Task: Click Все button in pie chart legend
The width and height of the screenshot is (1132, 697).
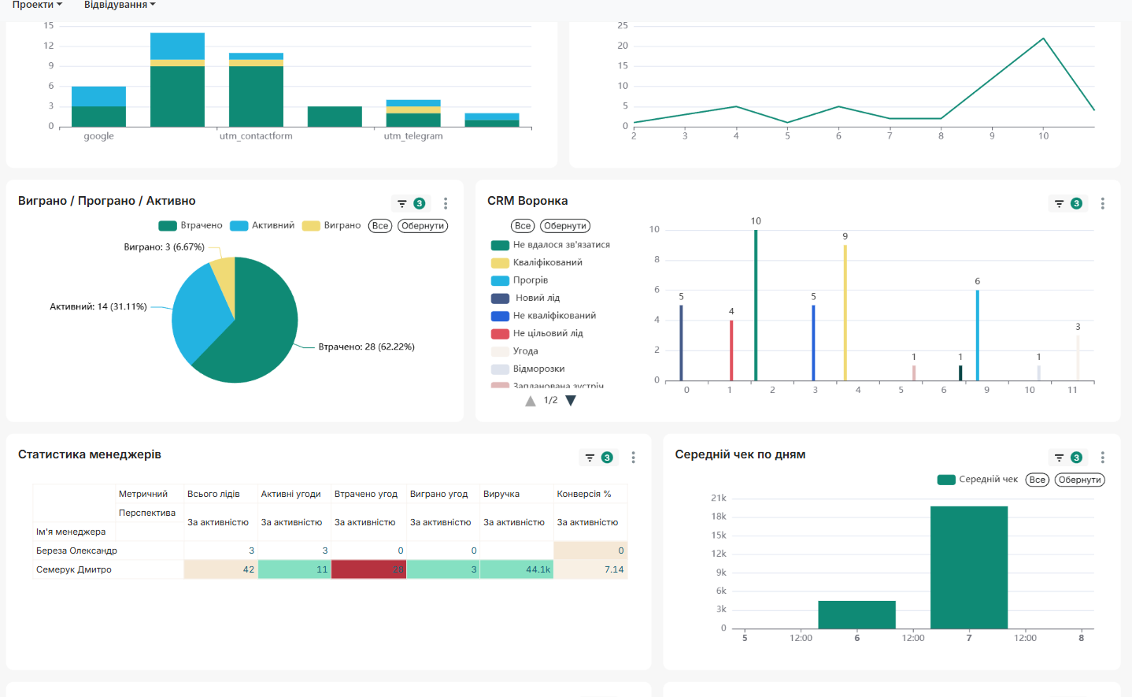Action: click(380, 226)
